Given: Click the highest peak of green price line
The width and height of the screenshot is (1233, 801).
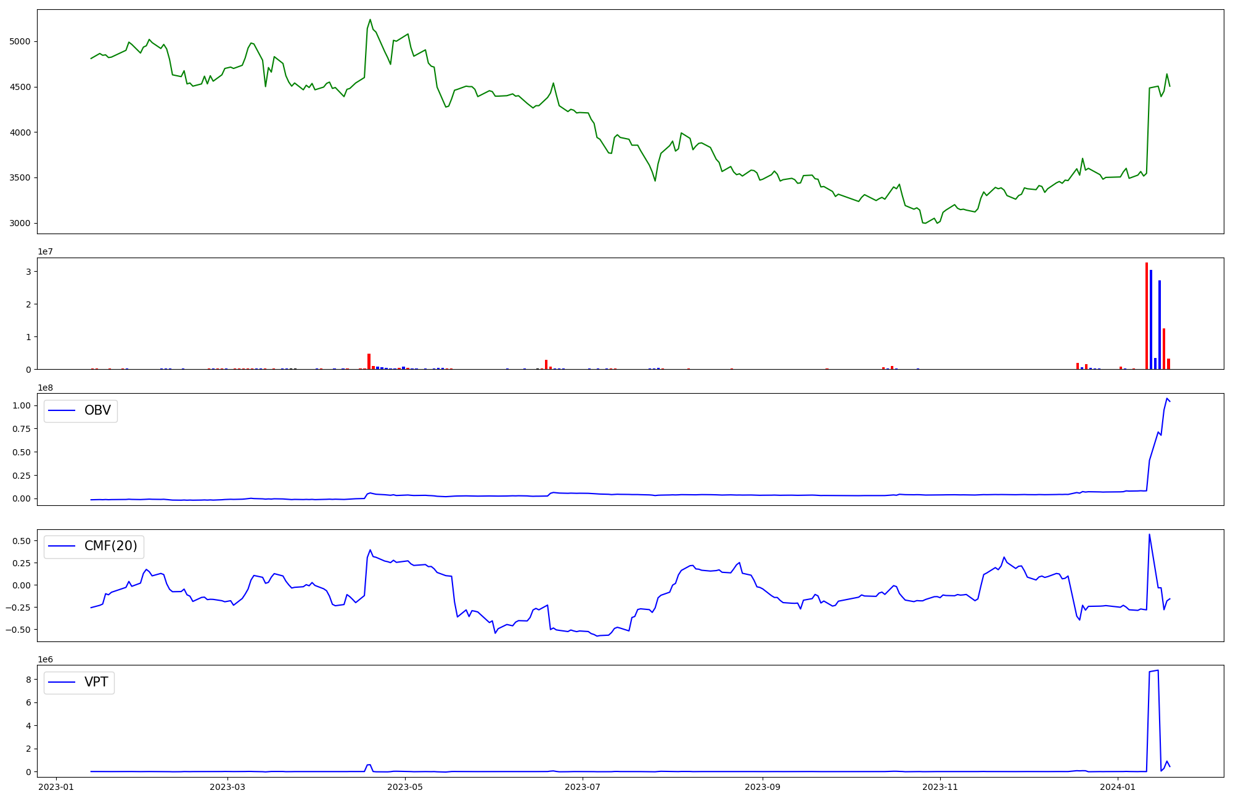Looking at the screenshot, I should pyautogui.click(x=370, y=20).
